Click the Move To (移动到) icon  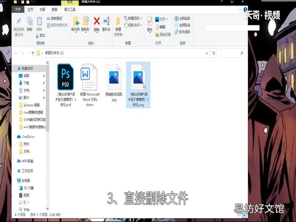[x=76, y=21]
